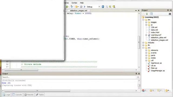Image resolution: width=173 pixels, height=97 pixels.
Task: Switch to the Project panel tab (P...)
Action: (168, 91)
